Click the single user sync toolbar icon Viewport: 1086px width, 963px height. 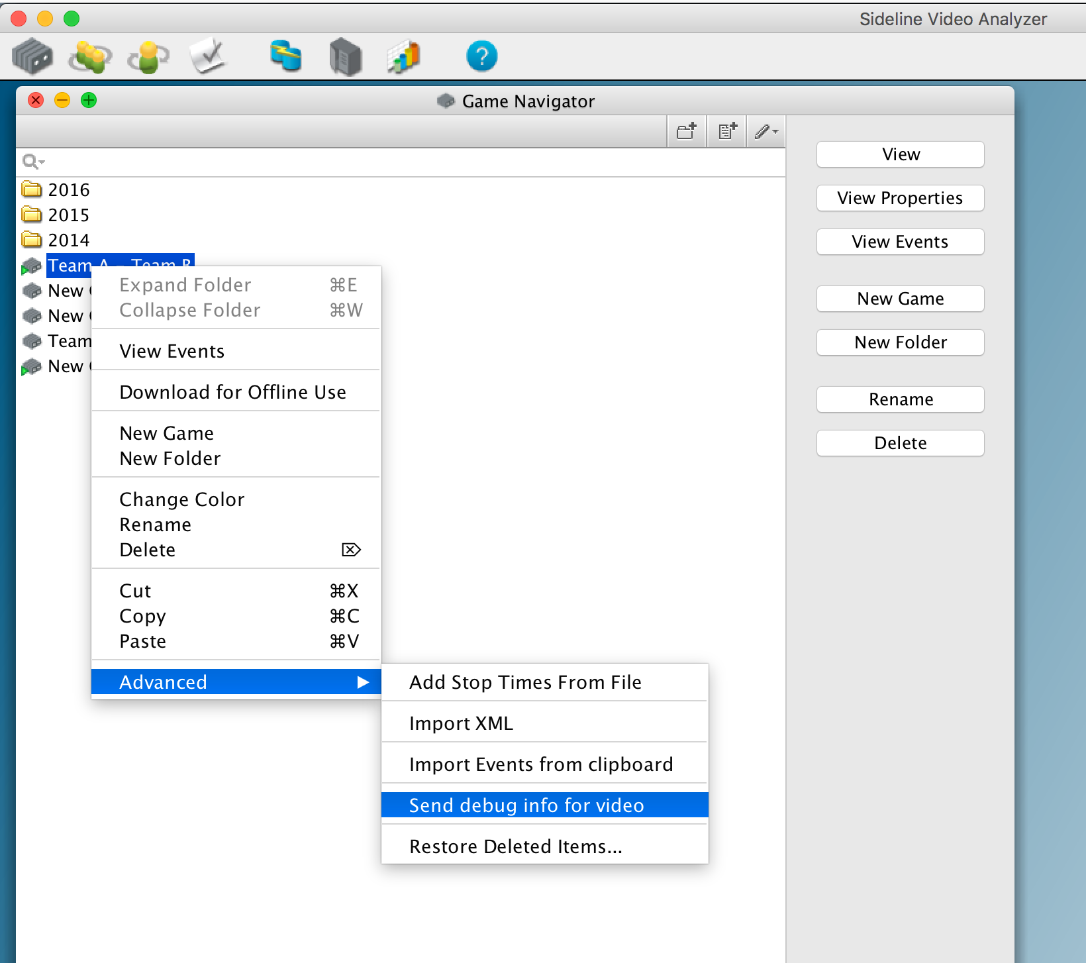pyautogui.click(x=148, y=56)
